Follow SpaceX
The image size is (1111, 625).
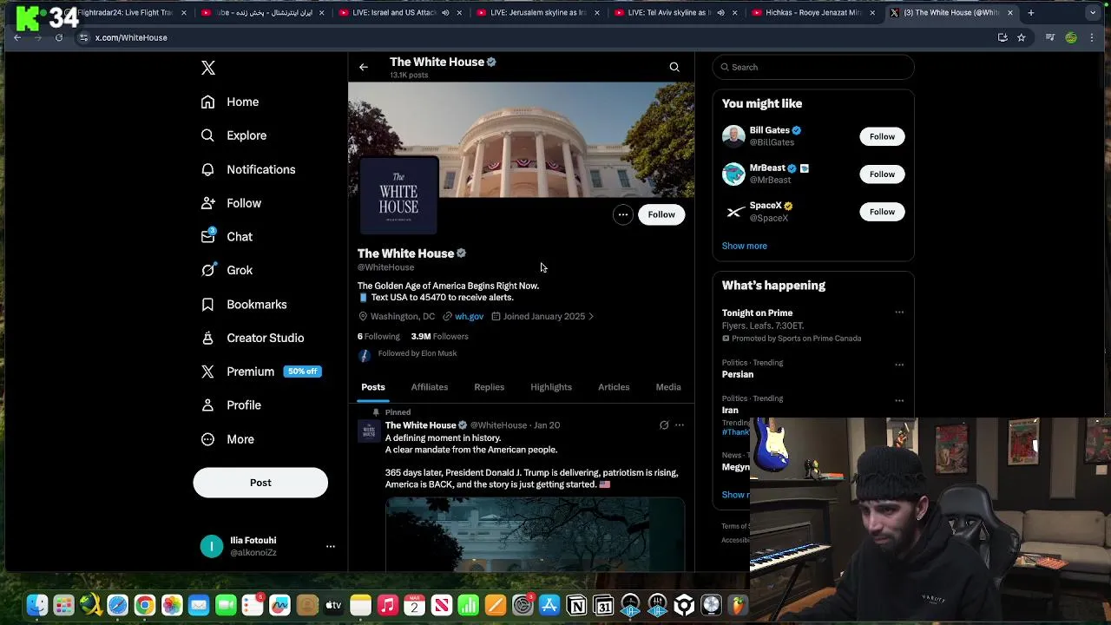coord(882,212)
